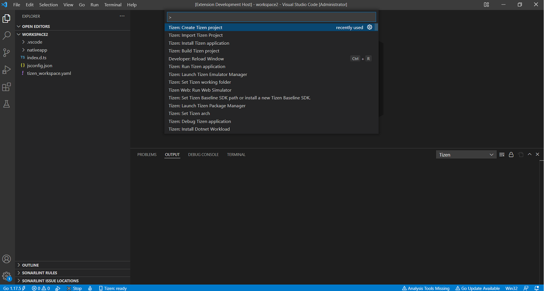
Task: Configure keybinding gear for Create Tizen project
Action: pos(369,27)
